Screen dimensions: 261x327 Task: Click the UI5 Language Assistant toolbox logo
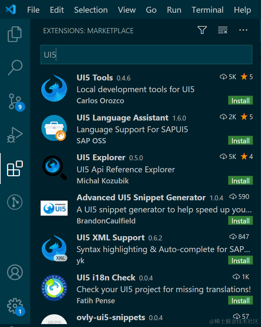coord(54,128)
